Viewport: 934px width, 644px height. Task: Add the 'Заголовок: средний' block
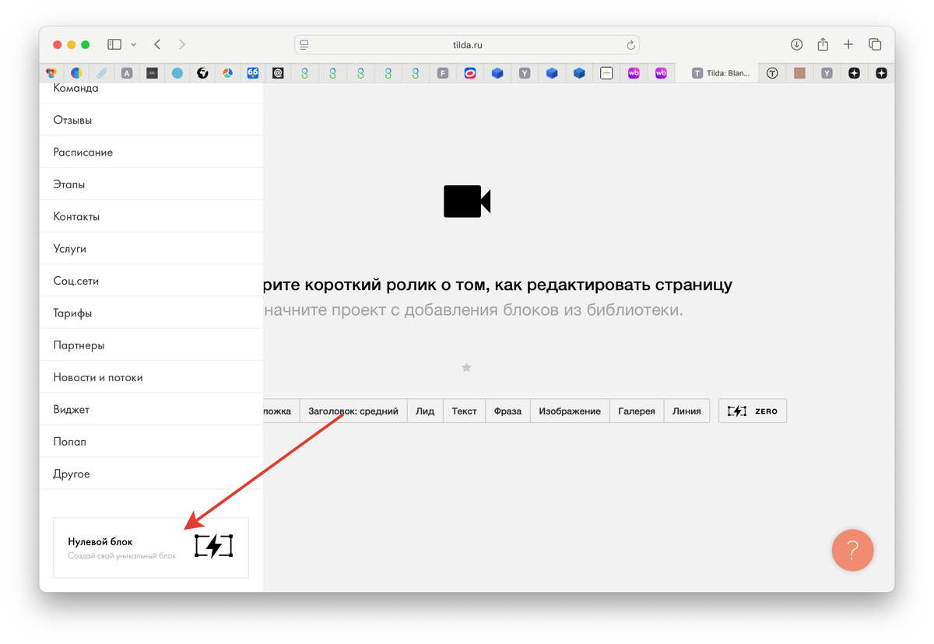click(353, 411)
